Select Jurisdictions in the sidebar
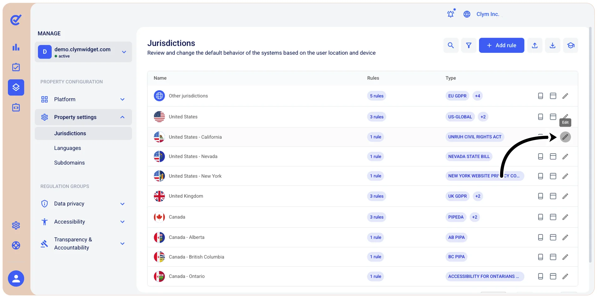Screen dimensions: 597x297 pos(83,133)
